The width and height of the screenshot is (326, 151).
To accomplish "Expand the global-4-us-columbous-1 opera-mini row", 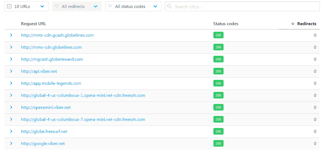I will (11, 95).
